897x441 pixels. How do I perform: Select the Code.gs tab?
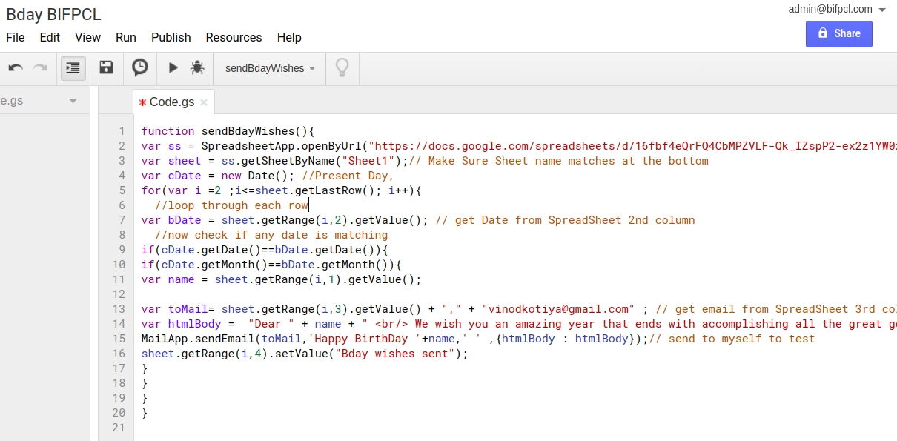pos(172,102)
